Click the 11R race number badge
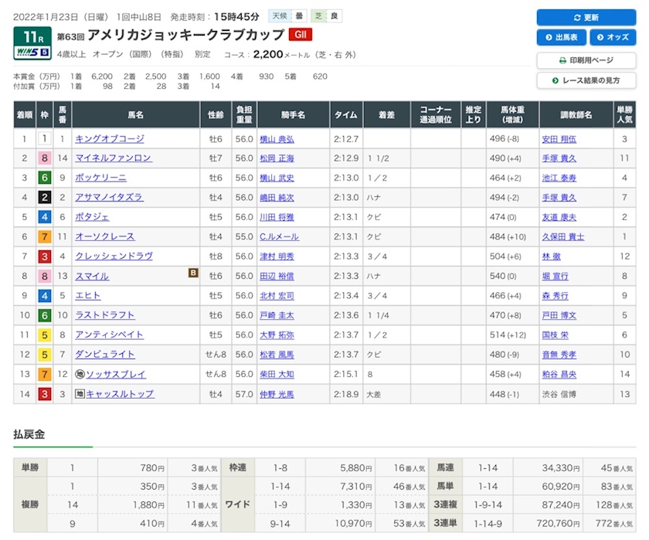Screen dimensions: 649x540 32,37
